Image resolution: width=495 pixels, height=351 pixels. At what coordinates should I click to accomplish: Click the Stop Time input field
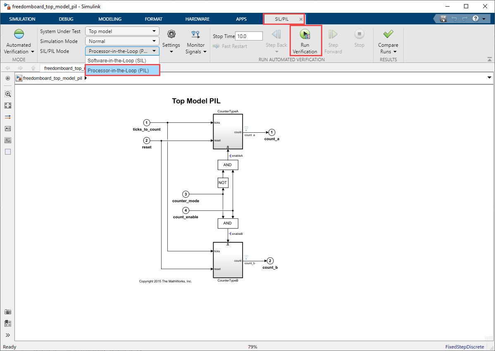[249, 36]
